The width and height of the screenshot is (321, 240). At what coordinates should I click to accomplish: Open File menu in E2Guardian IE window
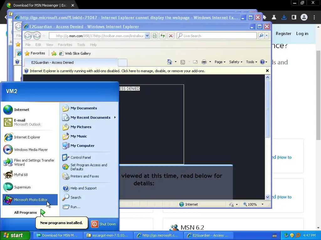point(28,45)
